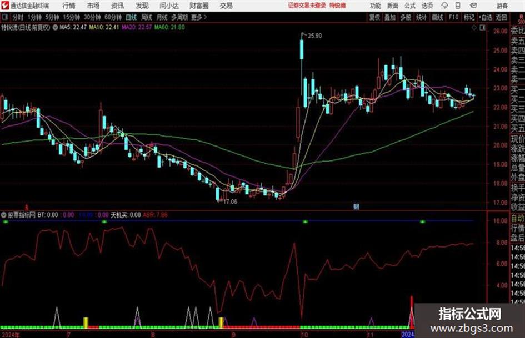Toggle the right info panel icon
The width and height of the screenshot is (525, 338).
482,28
